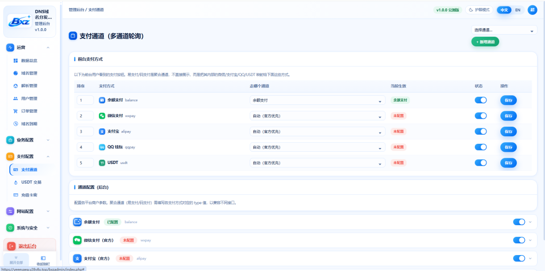Click the Bxz logo in the sidebar

click(x=19, y=21)
